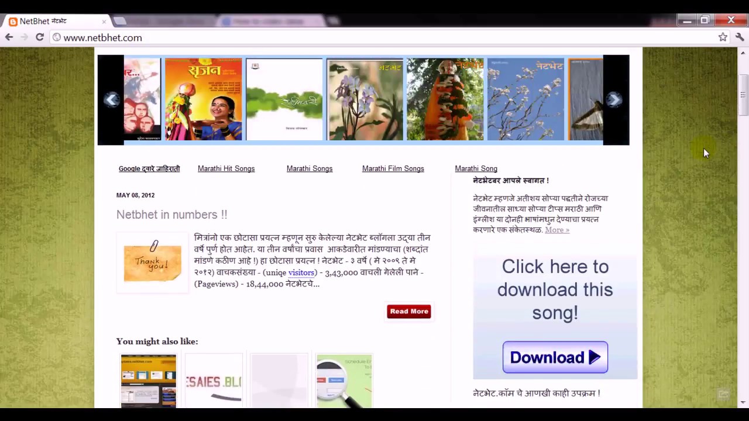Go back with browser back arrow
This screenshot has height=421, width=749.
(9, 37)
